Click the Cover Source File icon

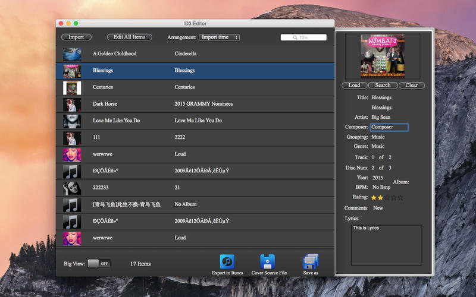pos(268,261)
